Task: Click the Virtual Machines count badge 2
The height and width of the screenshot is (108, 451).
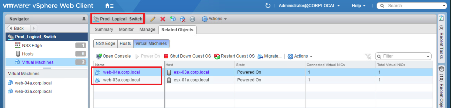Action: 80,62
